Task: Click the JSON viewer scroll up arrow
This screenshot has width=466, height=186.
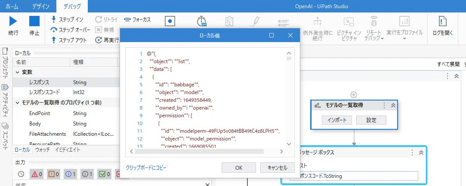Action: [x=289, y=53]
